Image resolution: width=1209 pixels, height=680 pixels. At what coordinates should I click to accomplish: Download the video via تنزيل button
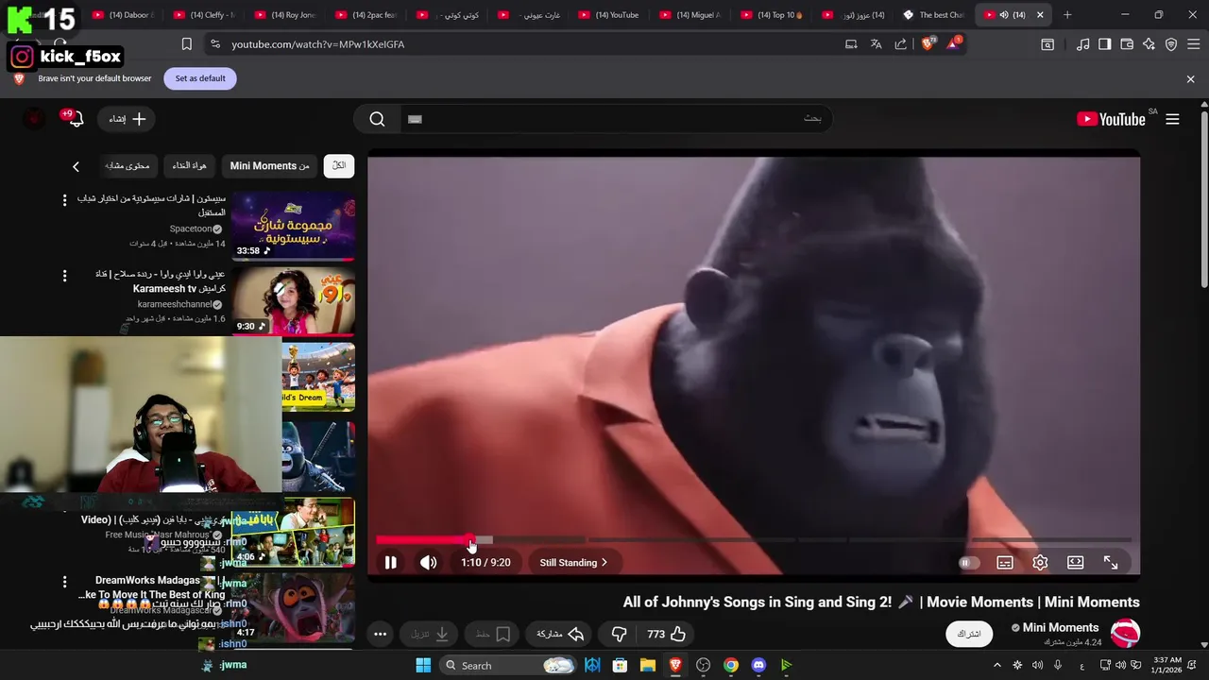[430, 634]
